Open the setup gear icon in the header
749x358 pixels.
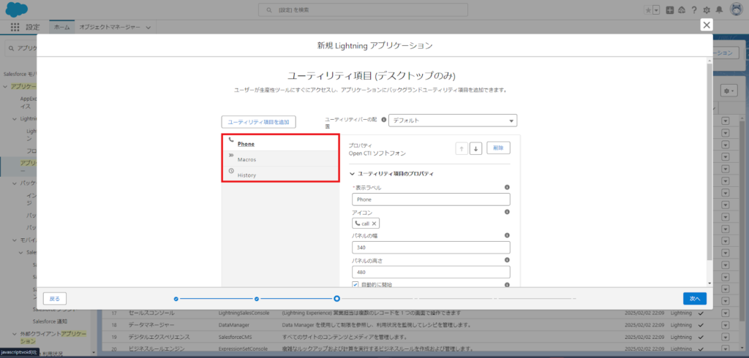707,10
